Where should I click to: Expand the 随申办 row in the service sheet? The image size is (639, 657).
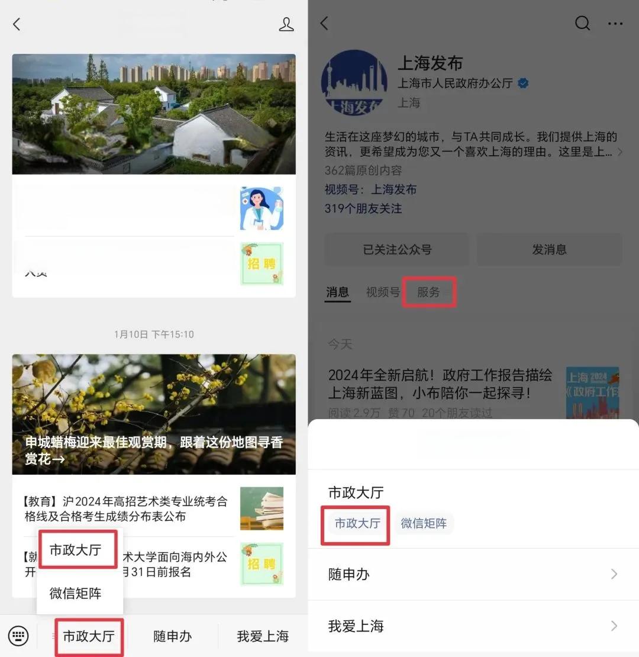[473, 574]
